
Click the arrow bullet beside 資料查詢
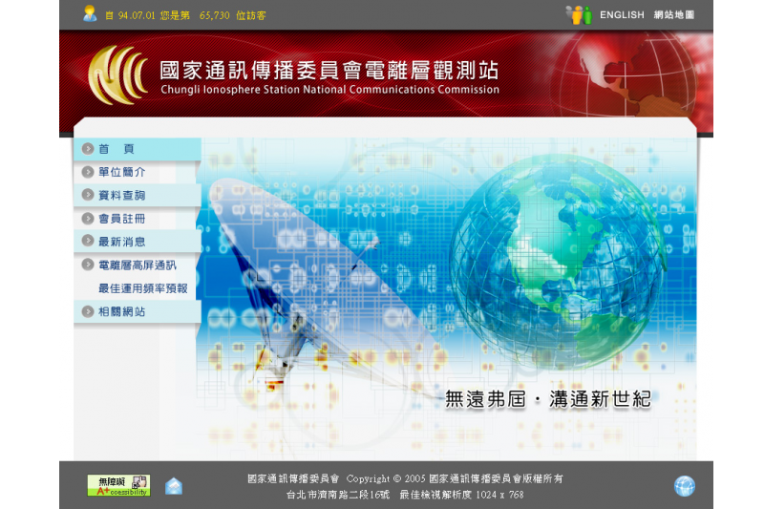pyautogui.click(x=88, y=195)
